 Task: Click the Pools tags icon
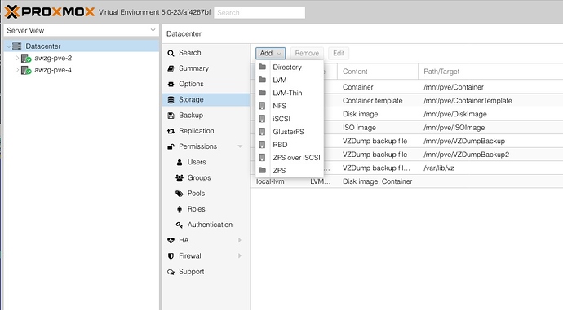(180, 194)
